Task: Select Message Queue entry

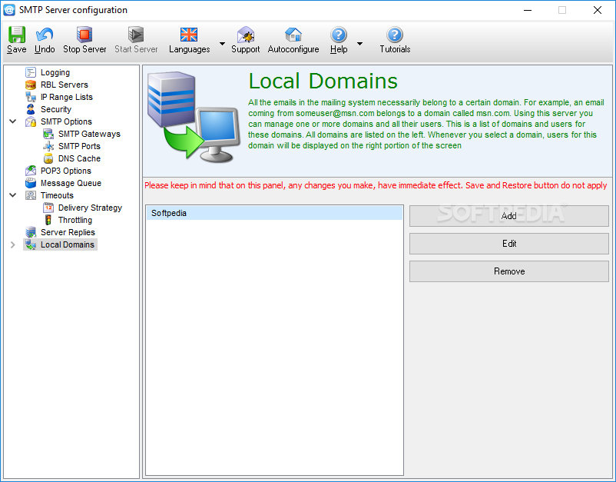Action: (x=71, y=183)
